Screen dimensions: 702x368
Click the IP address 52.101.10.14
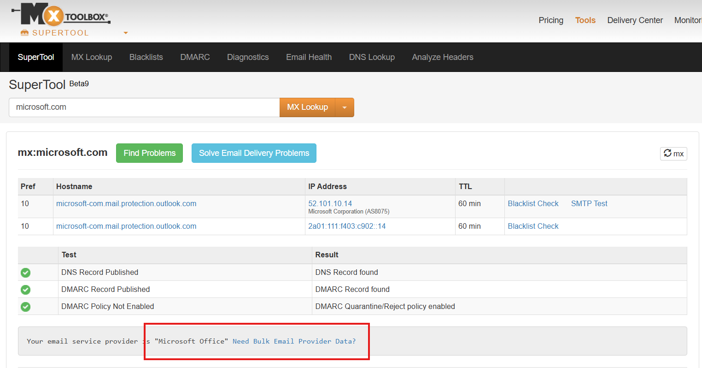pos(330,203)
